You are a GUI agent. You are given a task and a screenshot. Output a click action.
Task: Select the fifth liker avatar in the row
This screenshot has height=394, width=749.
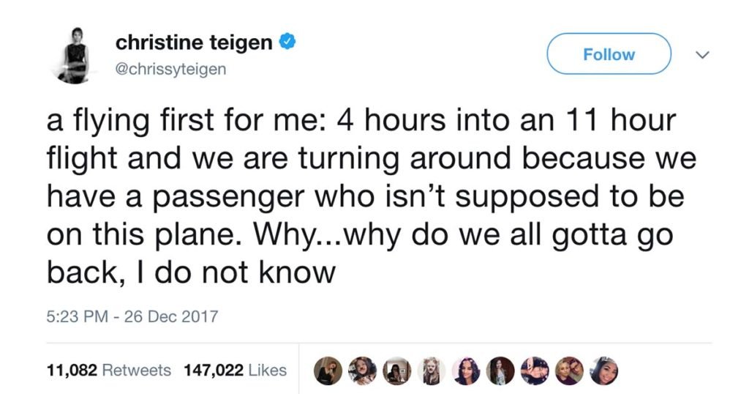pos(464,371)
